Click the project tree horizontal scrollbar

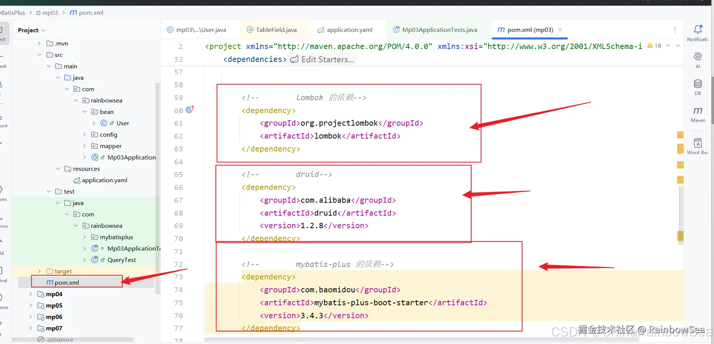tap(73, 339)
